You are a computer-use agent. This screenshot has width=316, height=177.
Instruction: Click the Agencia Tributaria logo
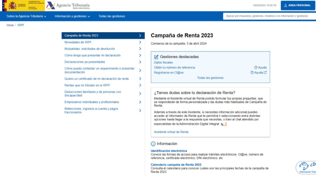pyautogui.click(x=68, y=6)
